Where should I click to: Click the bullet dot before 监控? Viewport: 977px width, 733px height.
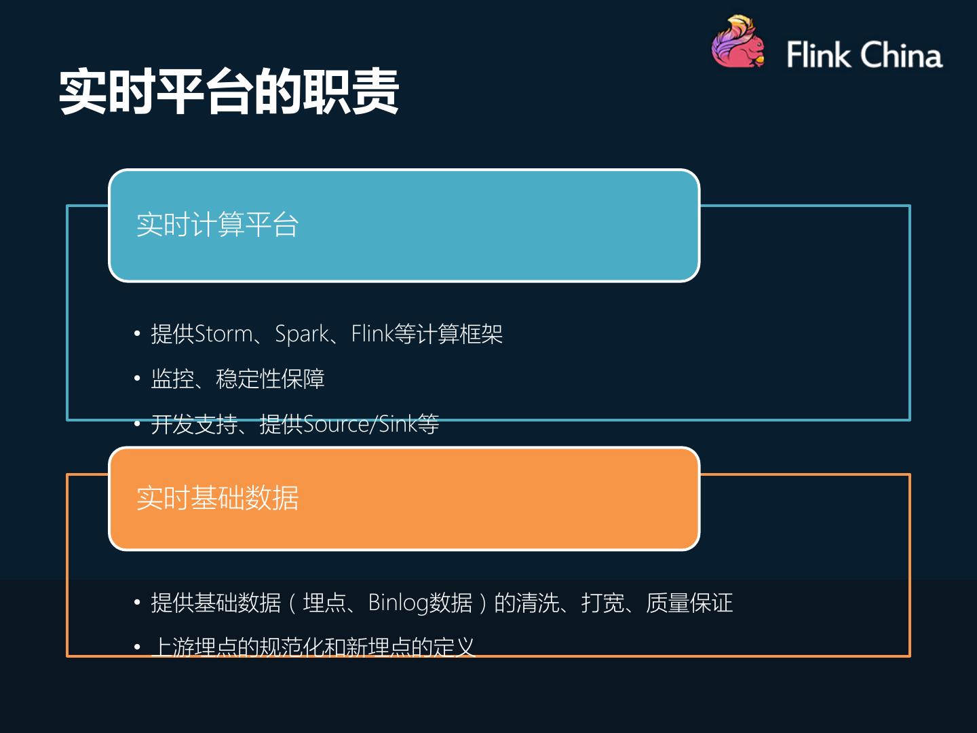tap(137, 379)
